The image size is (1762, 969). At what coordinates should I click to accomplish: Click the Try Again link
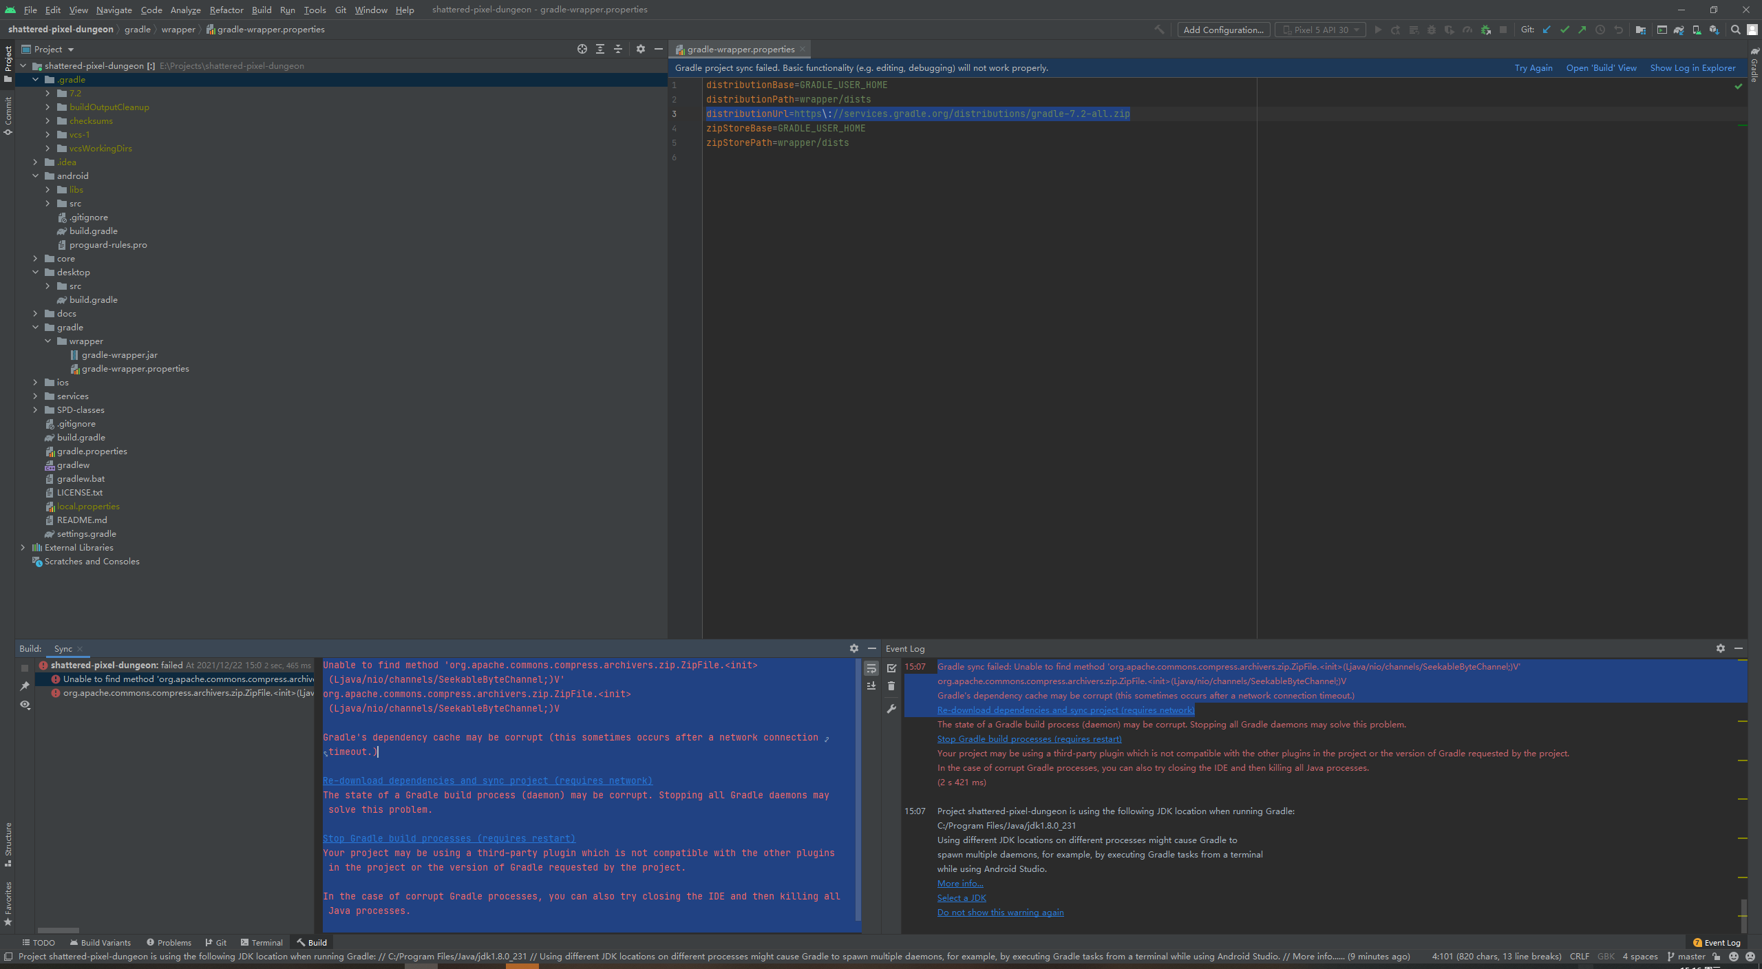pos(1533,67)
